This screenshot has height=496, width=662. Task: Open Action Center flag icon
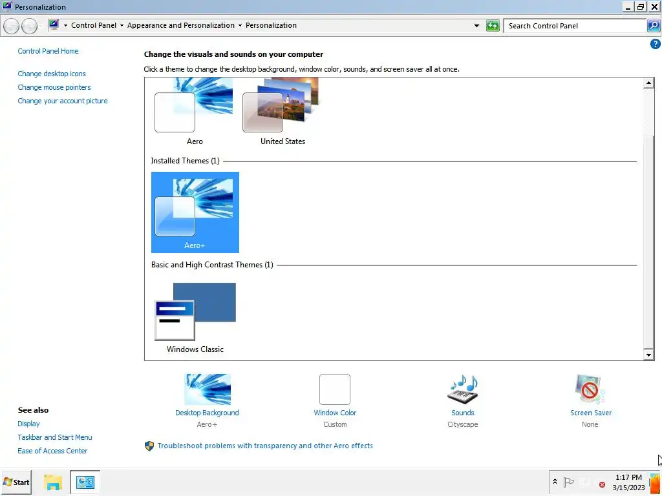click(569, 482)
